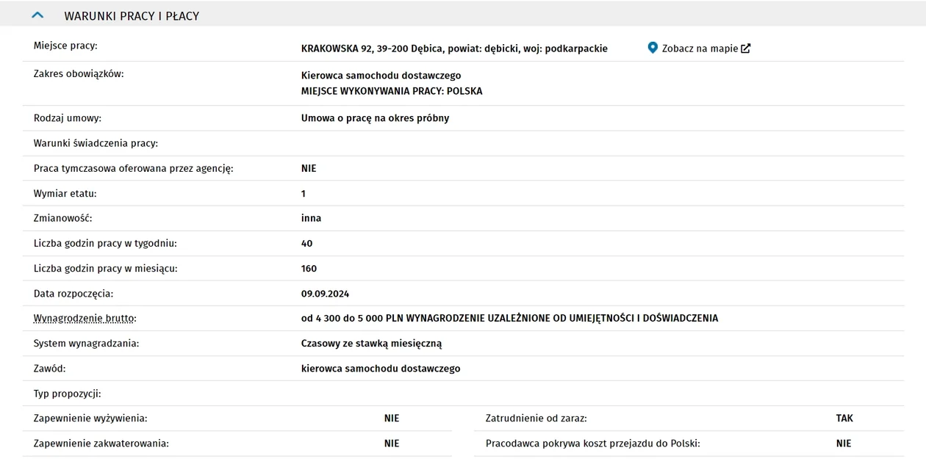Viewport: 926px width, 467px height.
Task: Click the weekly hours value 40
Action: pyautogui.click(x=306, y=243)
